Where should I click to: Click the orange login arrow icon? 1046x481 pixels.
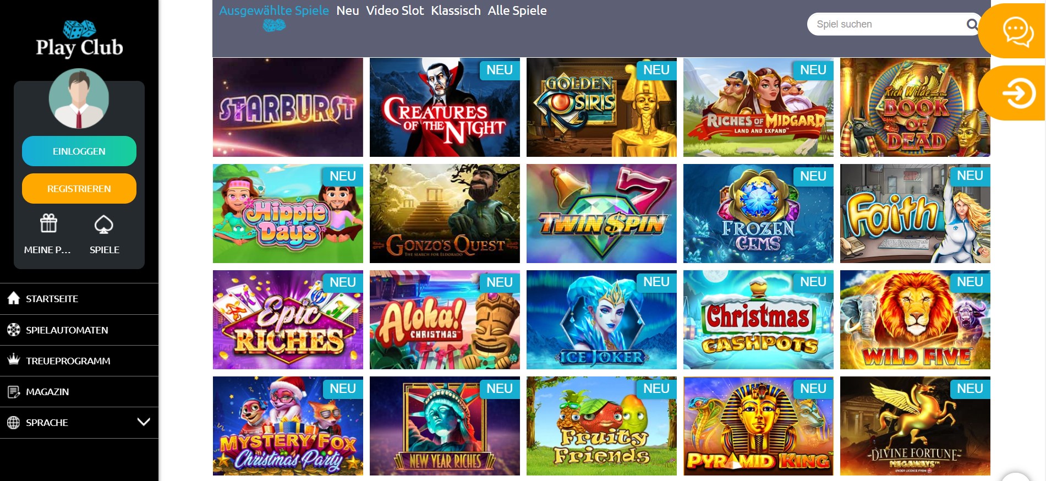click(1018, 94)
